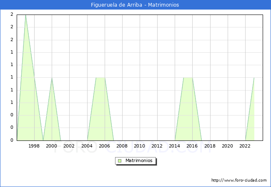The width and height of the screenshot is (271, 187).
Task: Select the 2018 x-axis label
Action: [210, 146]
